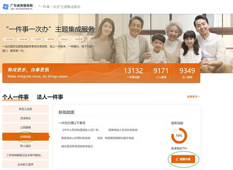Open 《中华人民共和国残疾人证》新... item
The width and height of the screenshot is (233, 170).
pyautogui.click(x=81, y=130)
